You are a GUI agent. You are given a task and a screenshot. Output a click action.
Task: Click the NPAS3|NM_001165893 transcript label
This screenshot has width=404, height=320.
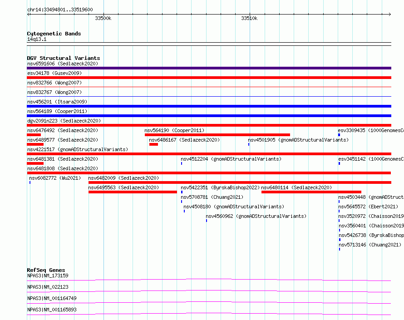pyautogui.click(x=52, y=310)
